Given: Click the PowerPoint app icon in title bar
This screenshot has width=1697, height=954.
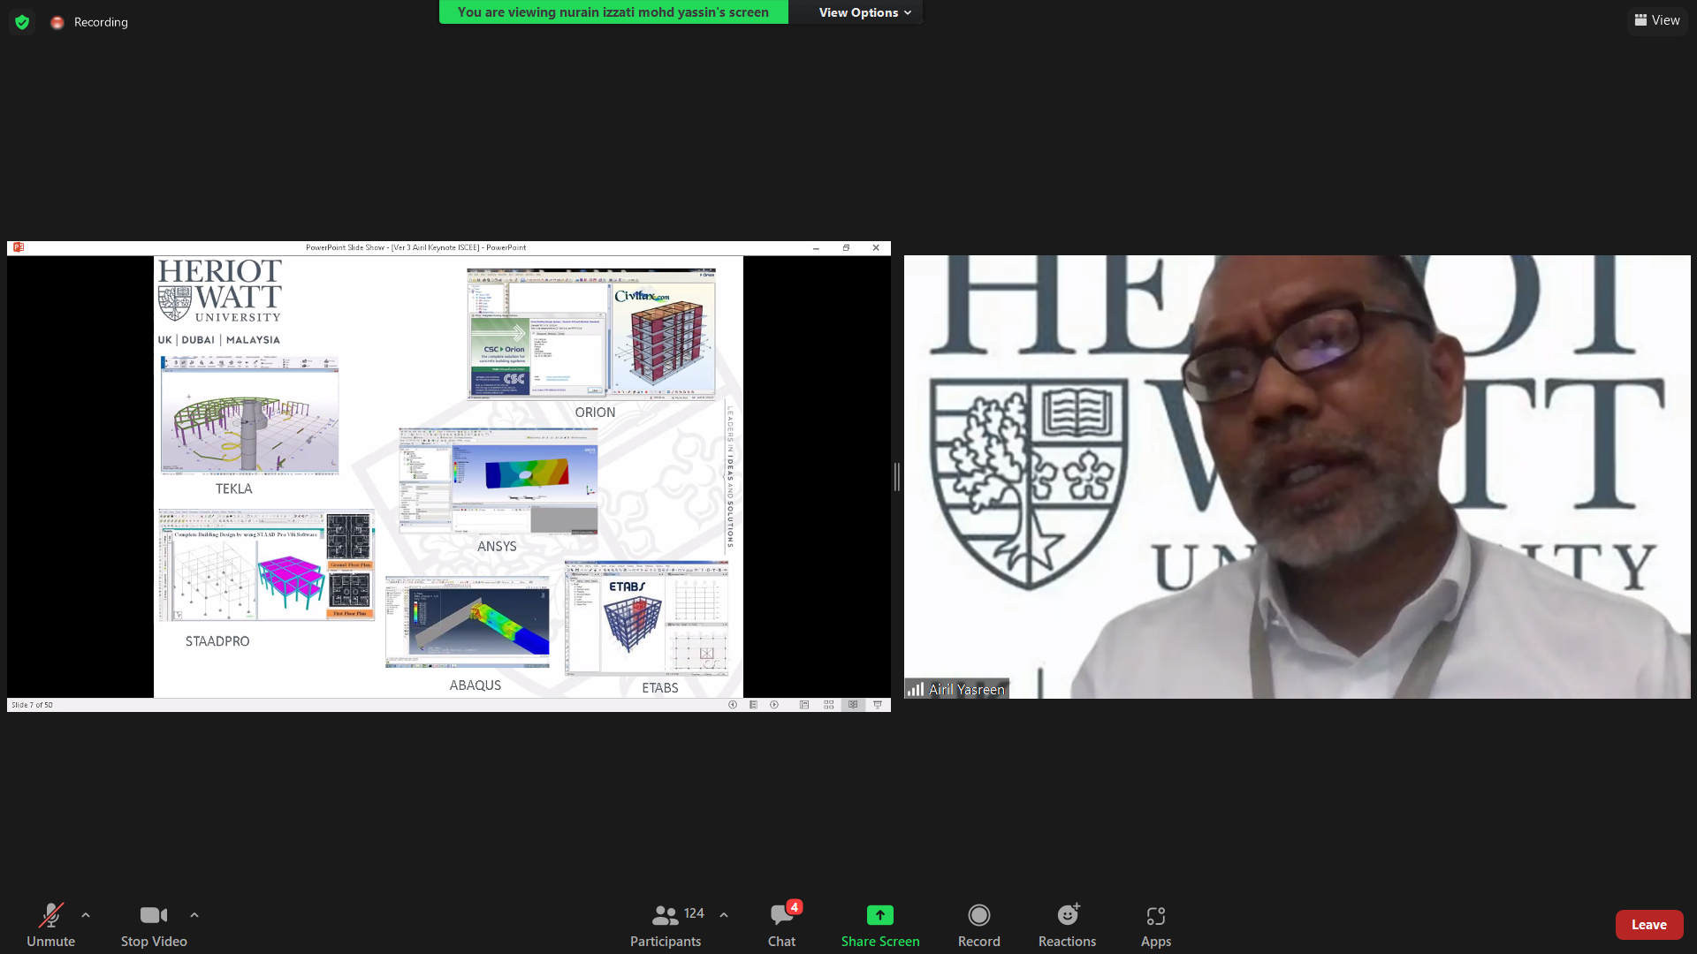Looking at the screenshot, I should (x=19, y=247).
